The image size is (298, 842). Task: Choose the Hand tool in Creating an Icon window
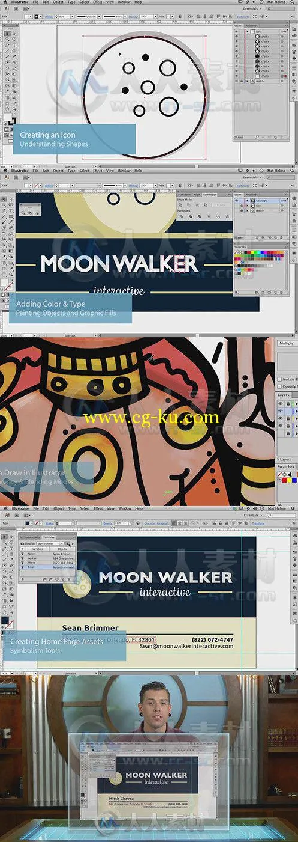[x=7, y=108]
